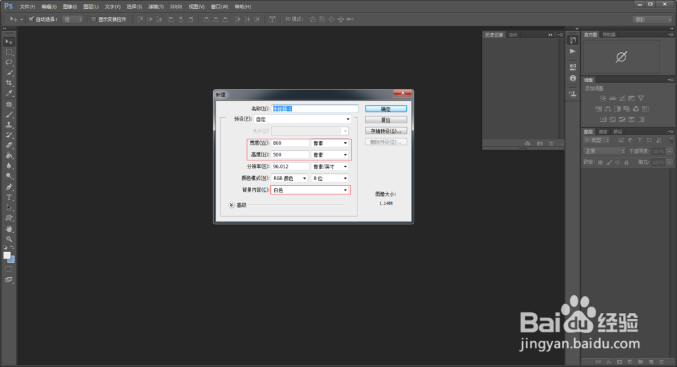Select the Blur tool
Viewport: 677px width, 367px height.
9,166
